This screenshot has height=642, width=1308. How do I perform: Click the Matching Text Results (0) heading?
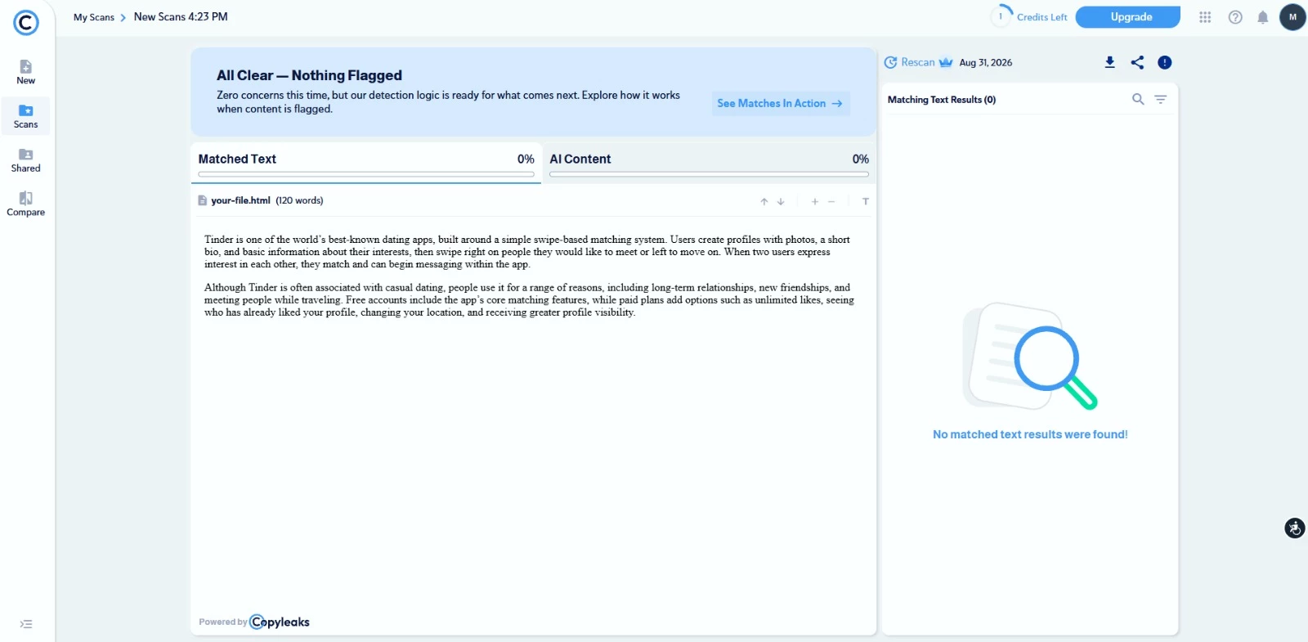pyautogui.click(x=942, y=100)
